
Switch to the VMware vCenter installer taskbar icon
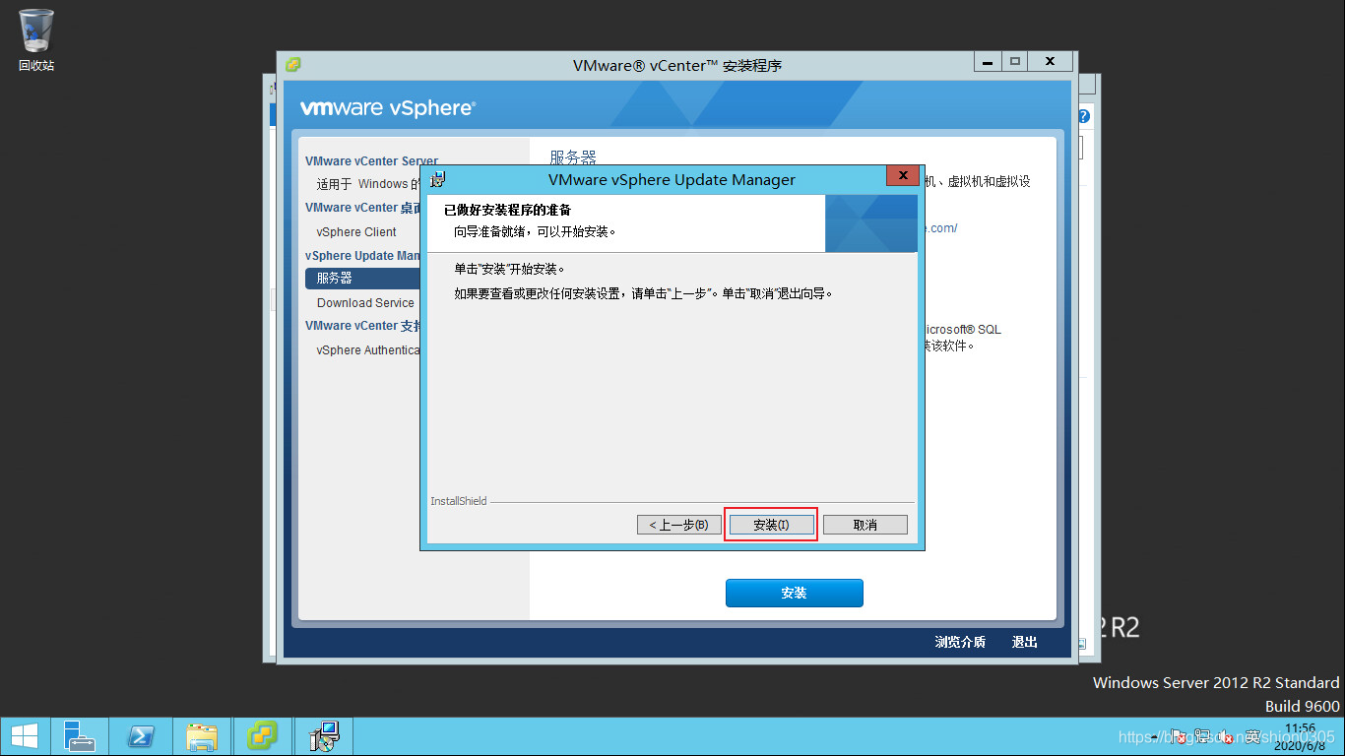(x=263, y=736)
